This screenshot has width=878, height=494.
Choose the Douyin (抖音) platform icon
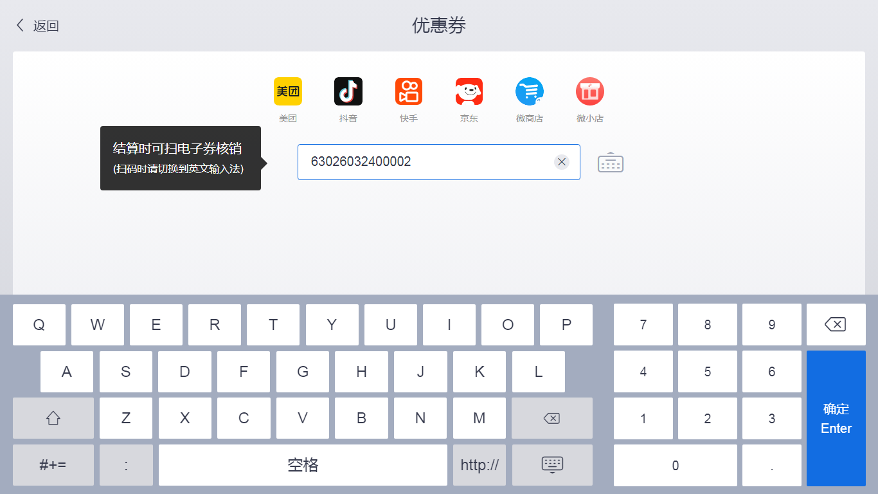click(x=348, y=91)
